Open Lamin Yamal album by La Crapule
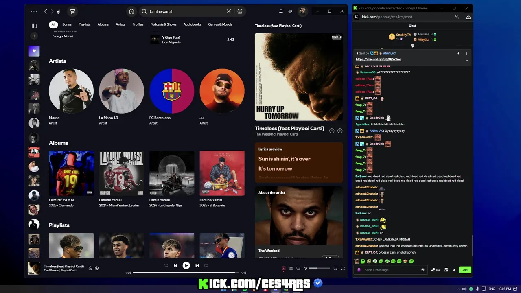The image size is (521, 293). click(172, 179)
